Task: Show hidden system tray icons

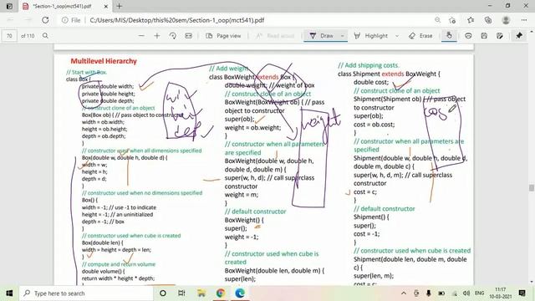Action: point(404,293)
